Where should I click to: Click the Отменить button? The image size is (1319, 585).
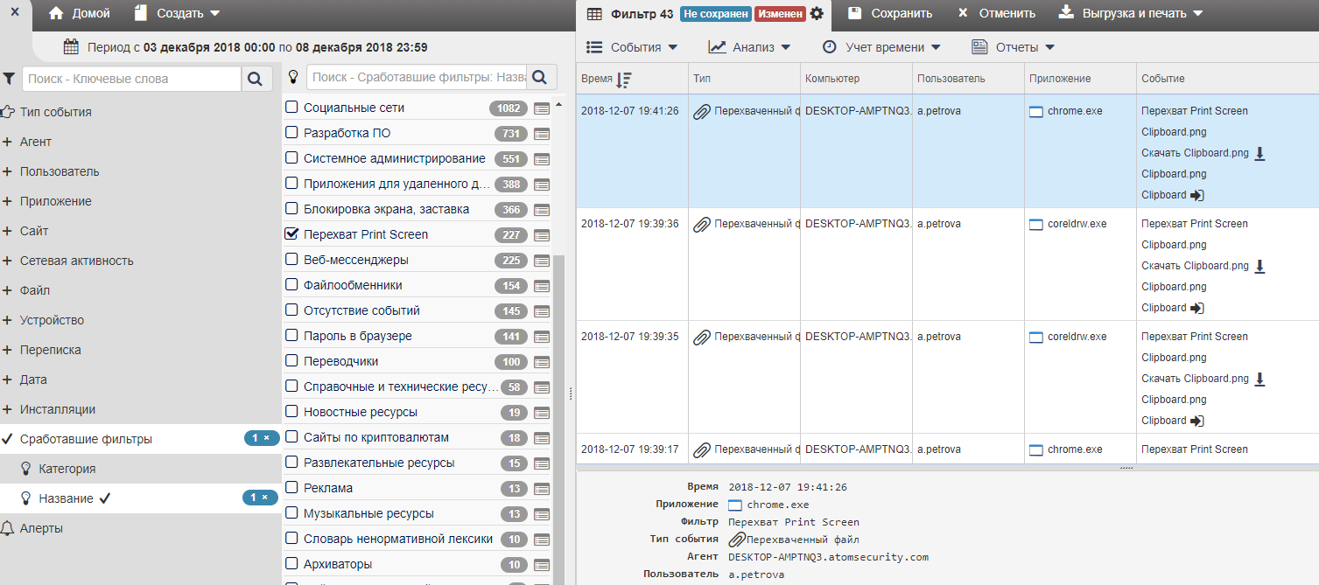coord(997,13)
